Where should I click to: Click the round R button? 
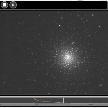(x=13, y=5)
